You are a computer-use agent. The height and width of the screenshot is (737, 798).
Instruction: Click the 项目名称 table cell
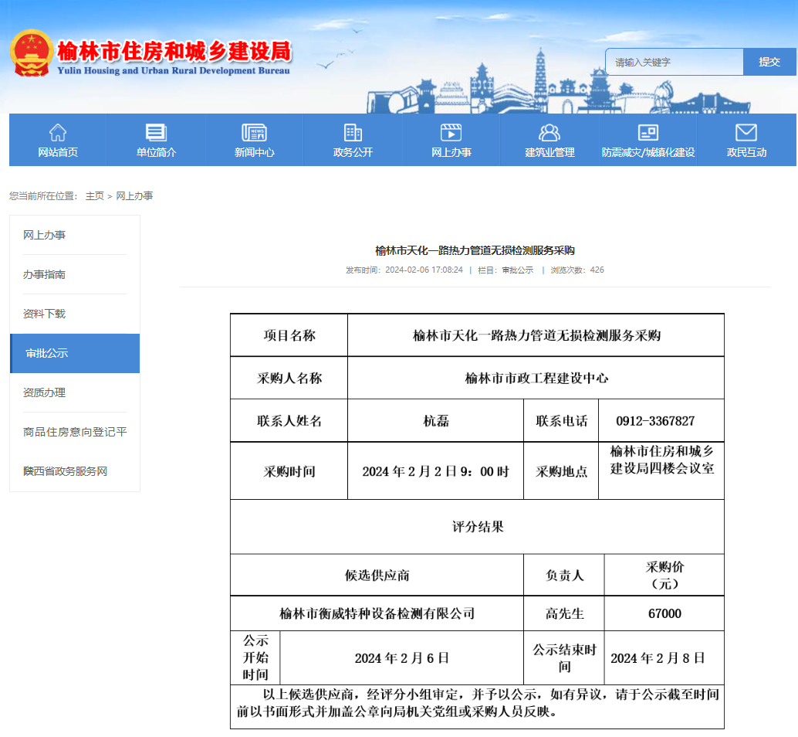[289, 335]
